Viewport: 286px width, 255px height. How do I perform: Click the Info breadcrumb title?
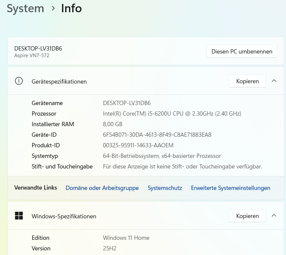71,8
